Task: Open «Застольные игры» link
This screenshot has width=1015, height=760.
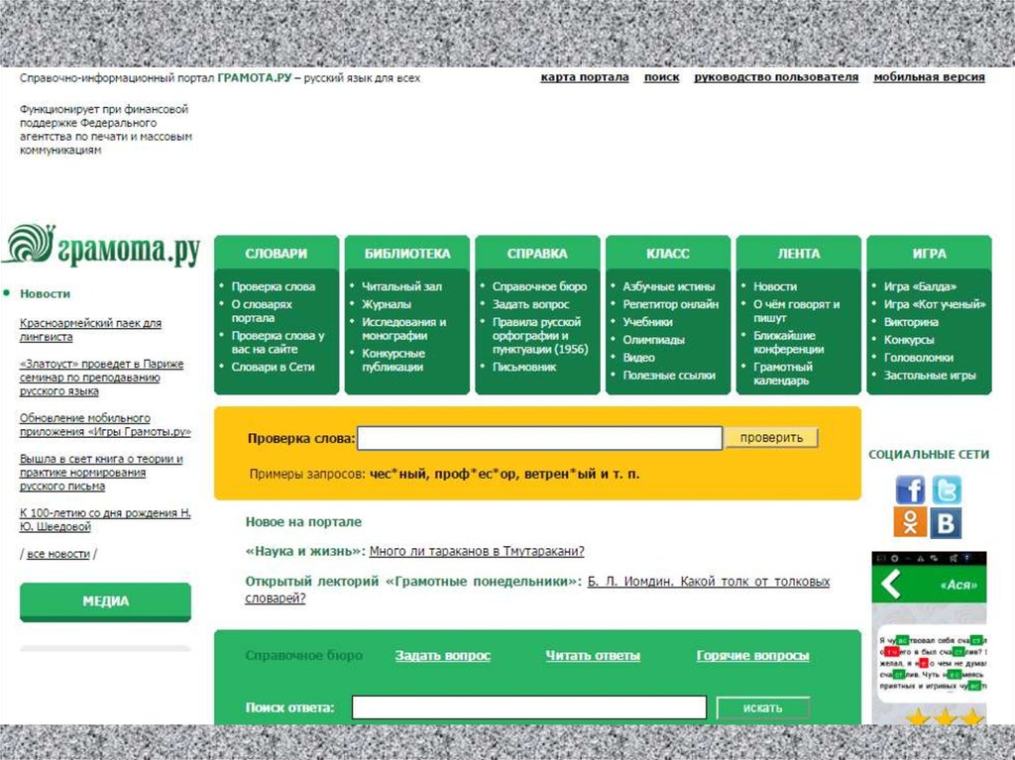Action: [930, 376]
